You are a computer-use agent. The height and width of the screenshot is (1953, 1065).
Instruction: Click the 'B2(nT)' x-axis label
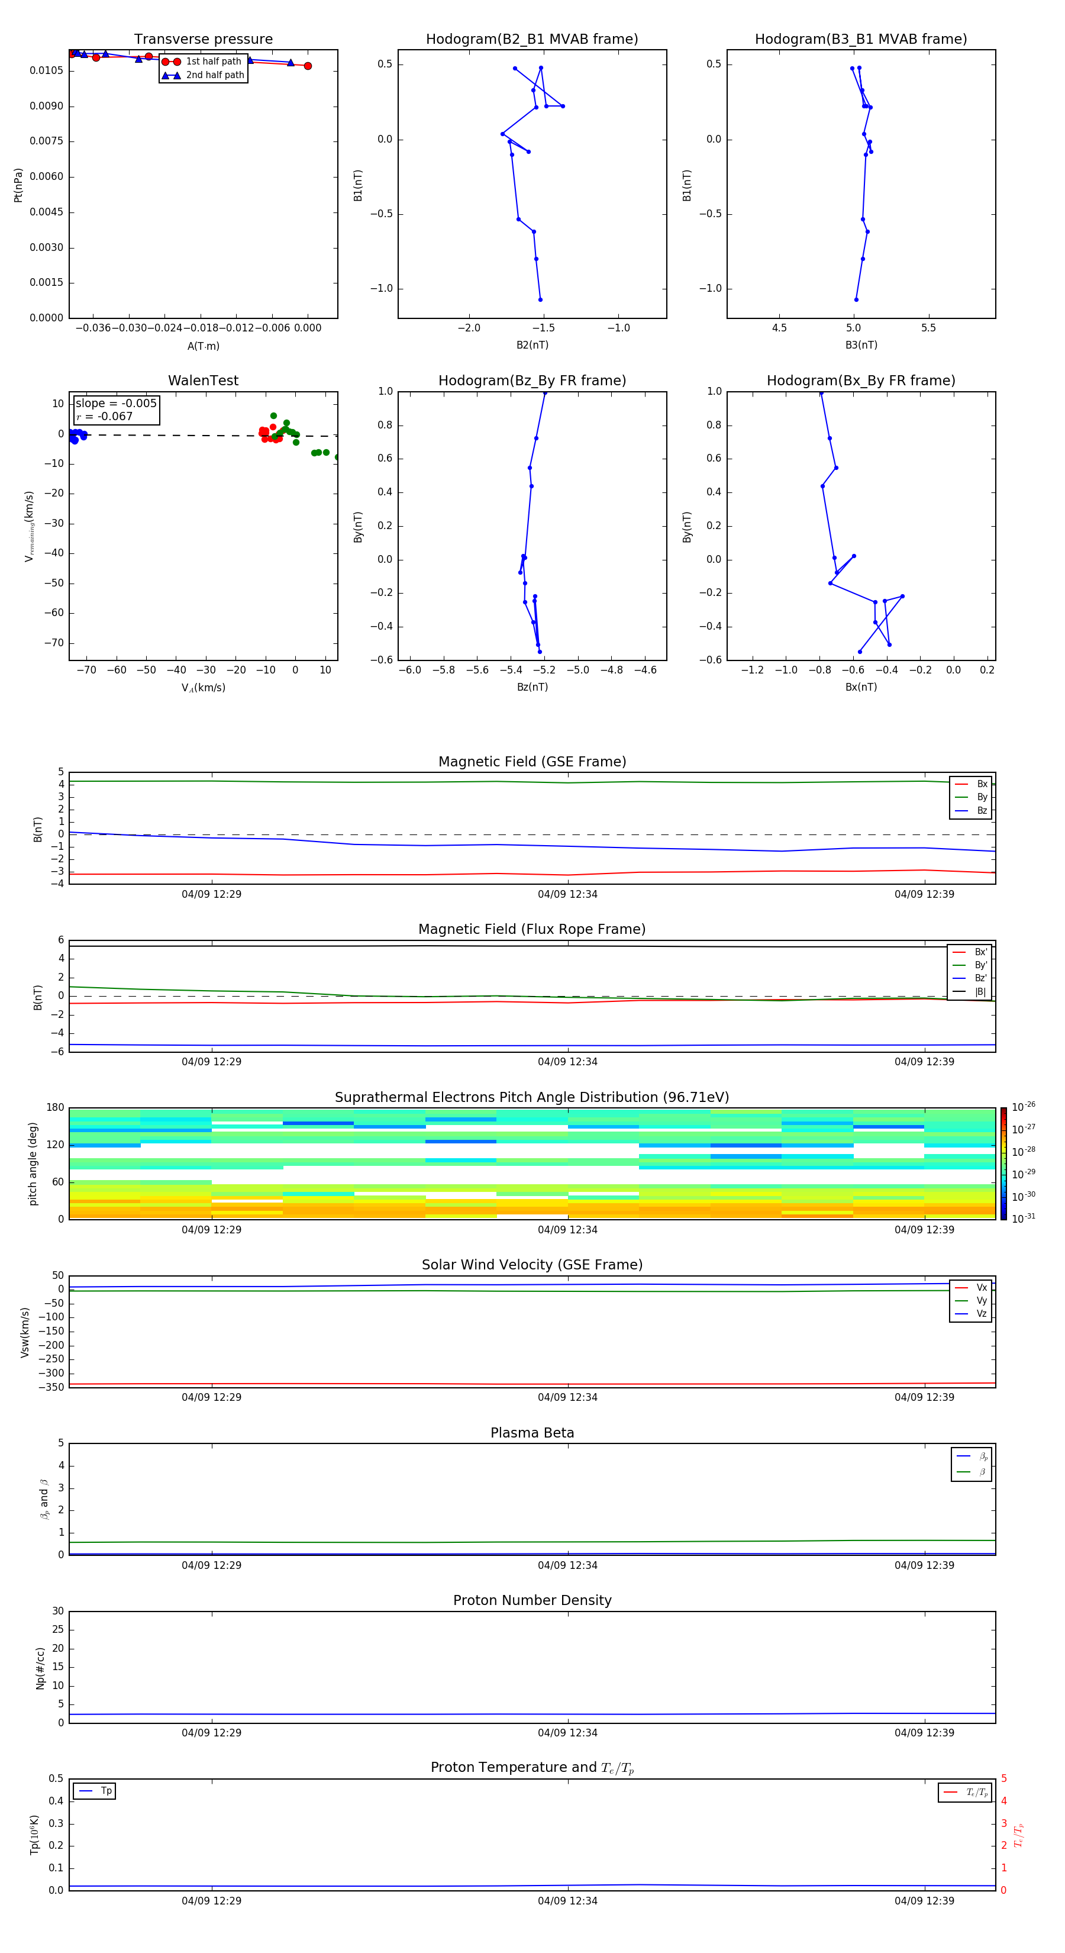pos(532,345)
